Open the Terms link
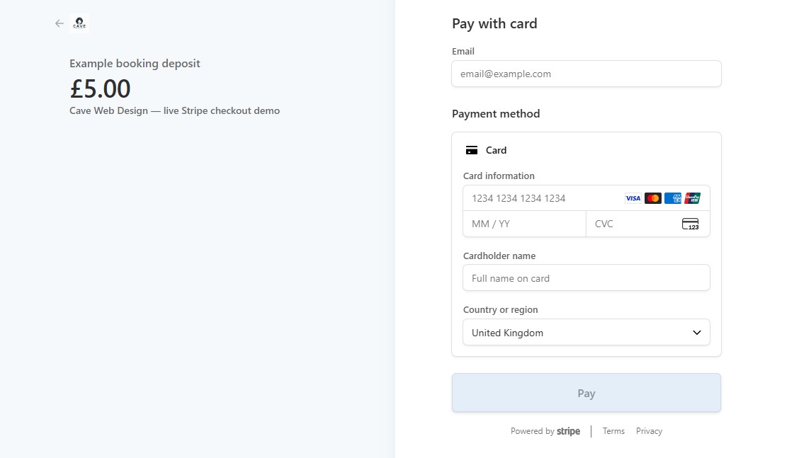This screenshot has height=458, width=799. [613, 431]
